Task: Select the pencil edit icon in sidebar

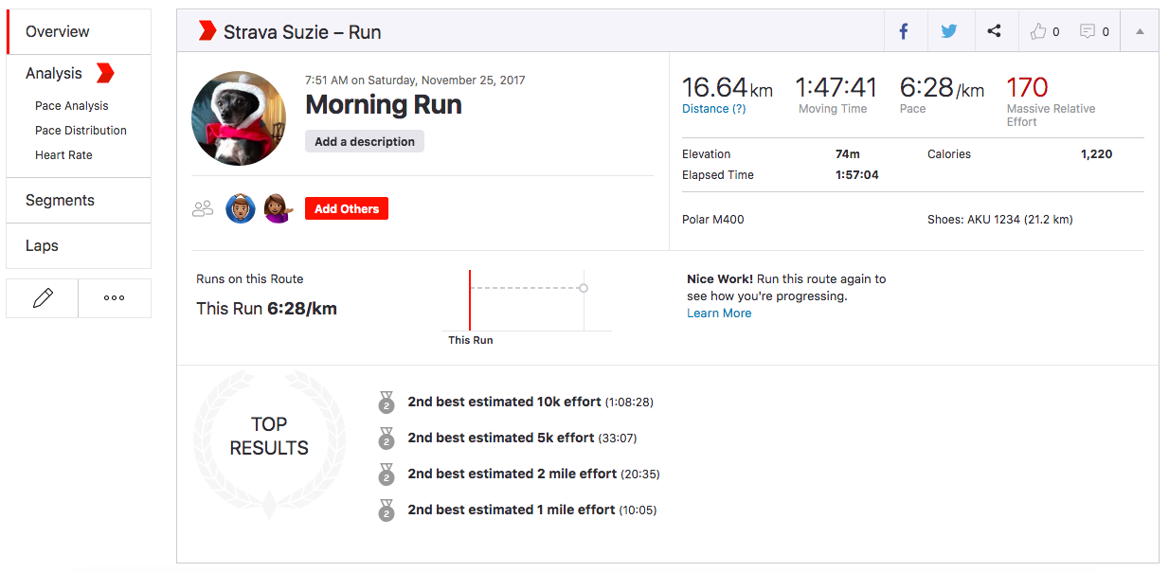Action: [41, 297]
